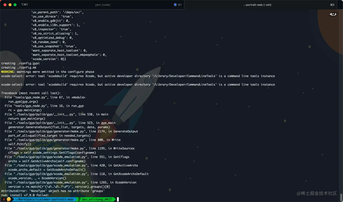The image size is (343, 202).
Task: Click the 'uv_use_dtrace': 'true' line
Action: point(52,17)
